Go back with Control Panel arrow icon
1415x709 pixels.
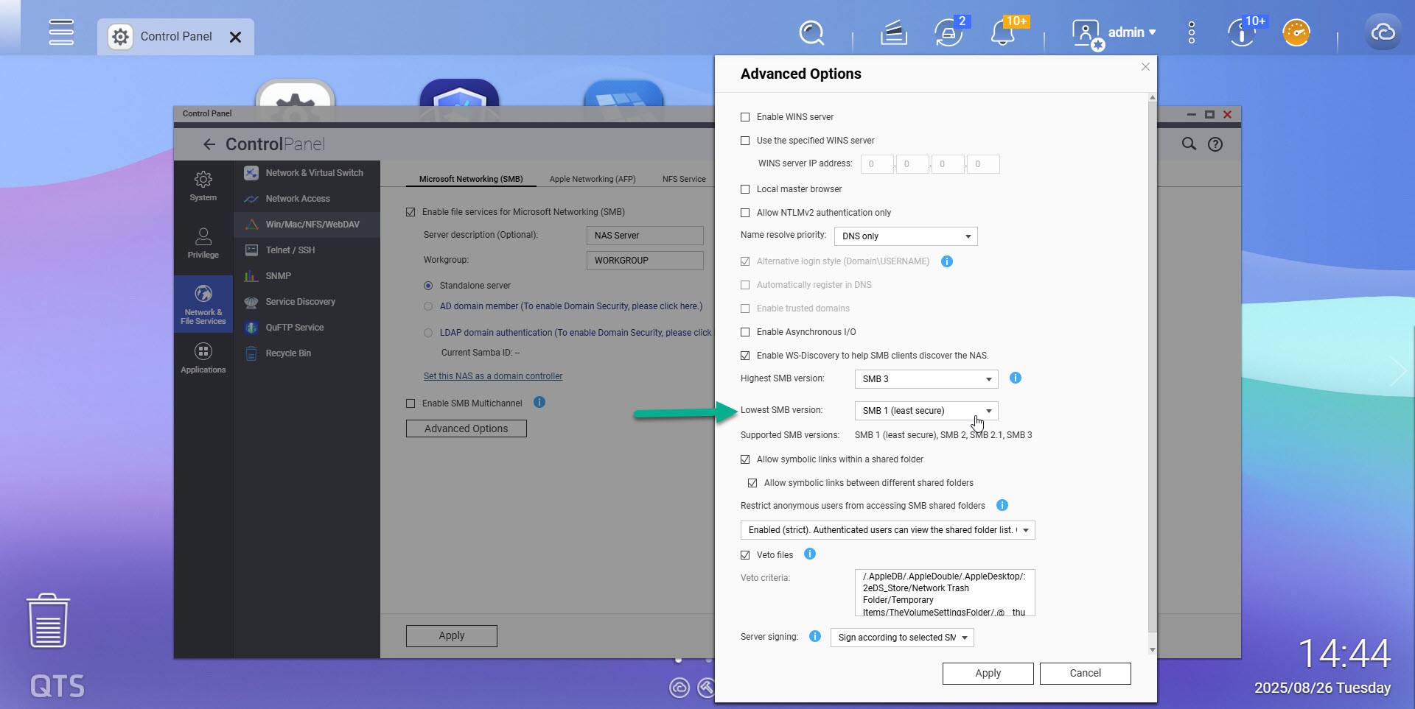pos(209,144)
